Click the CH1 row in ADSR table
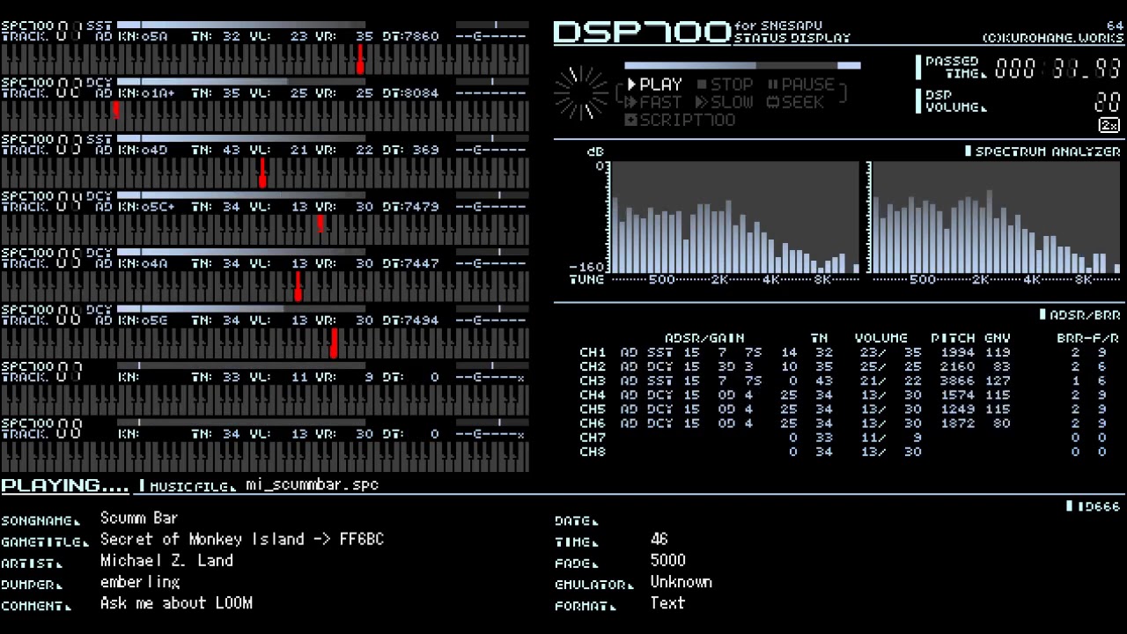Image resolution: width=1127 pixels, height=634 pixels. point(850,352)
